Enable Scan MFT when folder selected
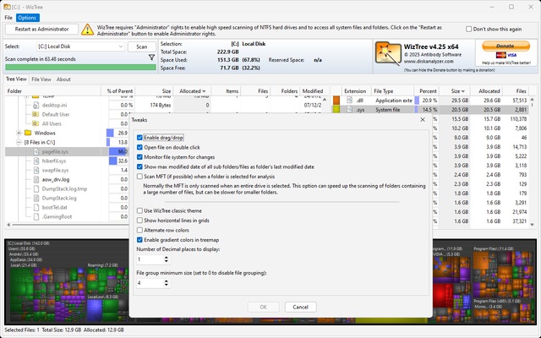Screen dimensions: 541x338 (139, 177)
